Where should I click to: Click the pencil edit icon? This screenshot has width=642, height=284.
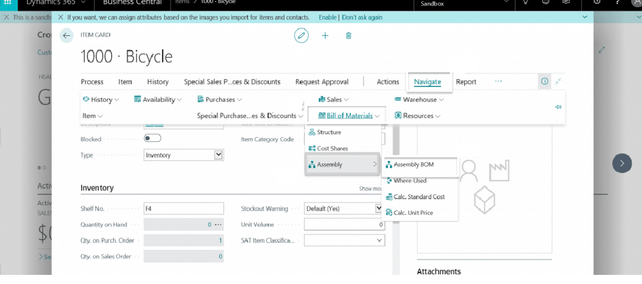[x=302, y=35]
